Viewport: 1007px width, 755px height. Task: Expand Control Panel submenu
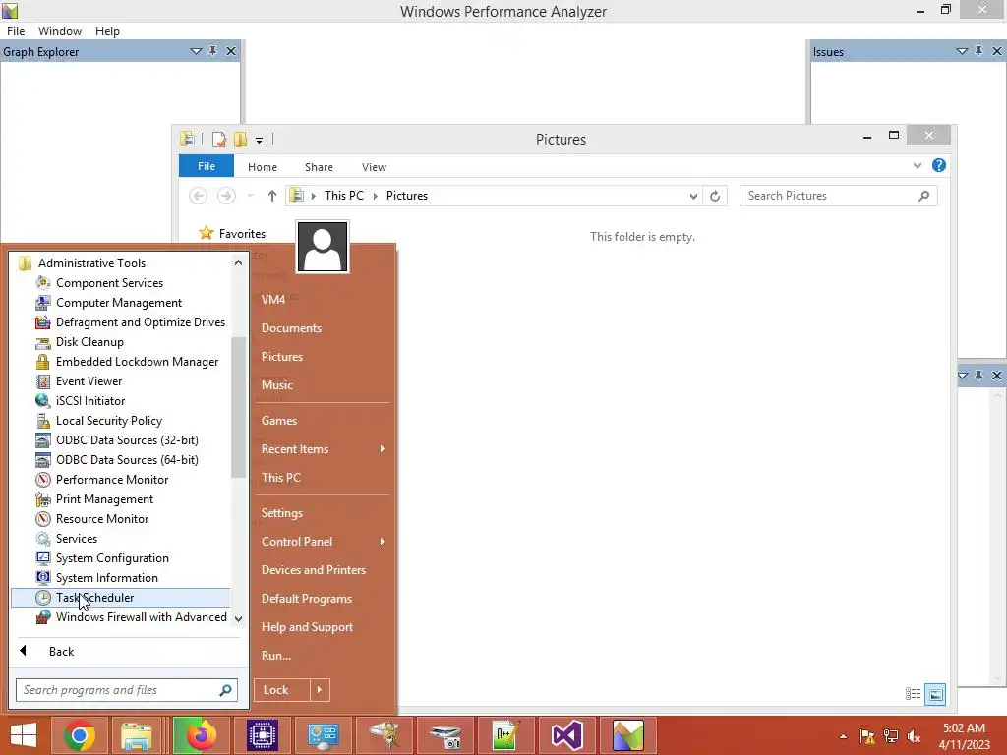pyautogui.click(x=323, y=542)
